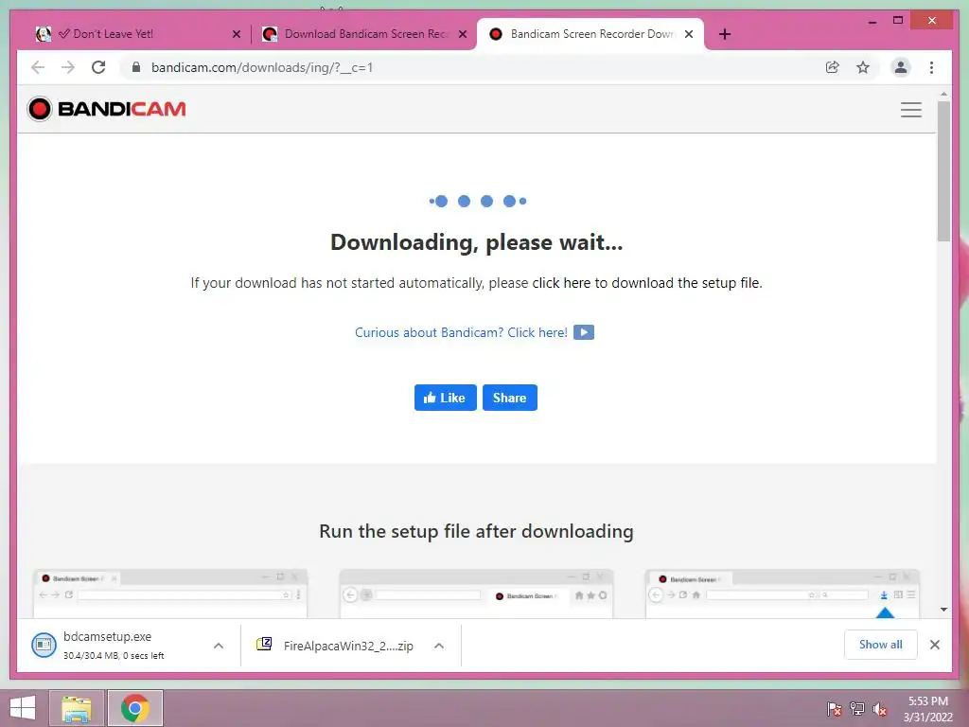Play the Bandicam intro video icon

583,332
